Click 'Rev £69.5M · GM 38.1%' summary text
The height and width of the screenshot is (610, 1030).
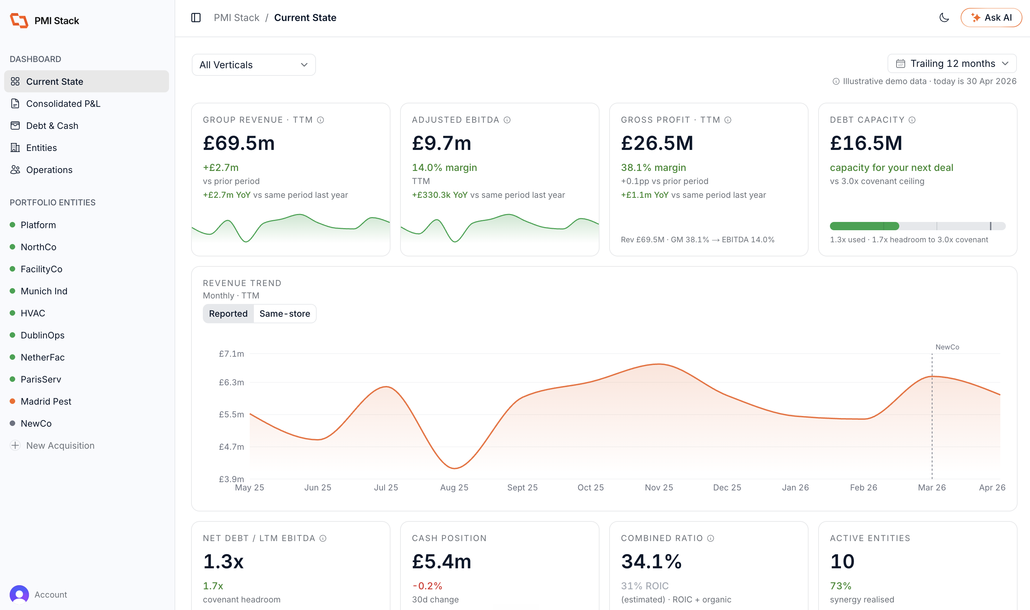[697, 240]
